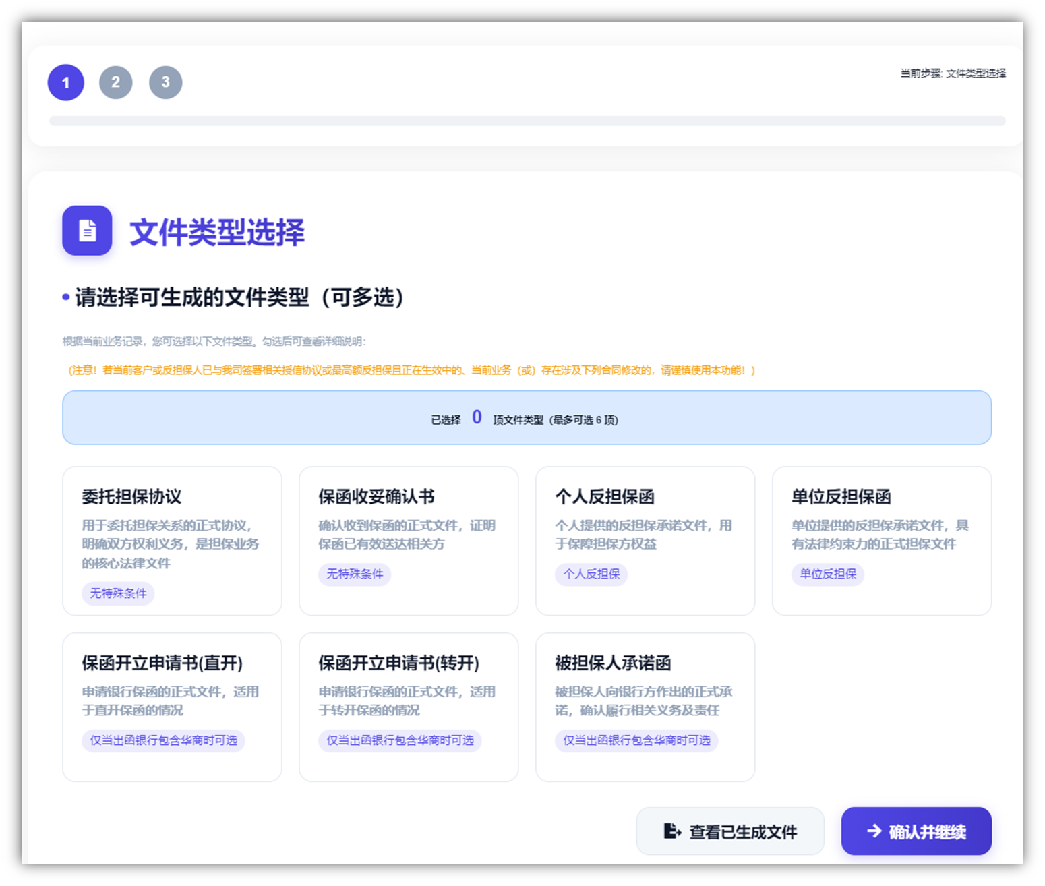Jump to step 2 circle
The image size is (1045, 886).
click(x=116, y=82)
